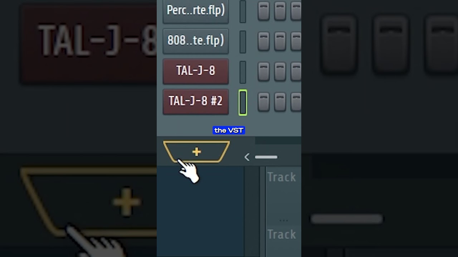Click the horizontal scrollbar handle next to the chevron
Screen dimensions: 458x257
click(x=266, y=157)
